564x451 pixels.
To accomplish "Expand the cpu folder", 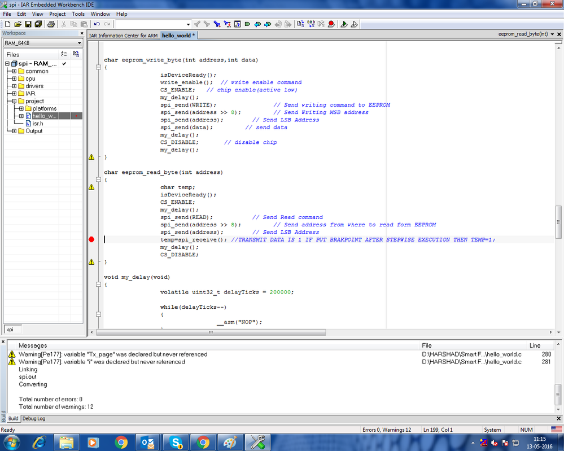I will (14, 78).
